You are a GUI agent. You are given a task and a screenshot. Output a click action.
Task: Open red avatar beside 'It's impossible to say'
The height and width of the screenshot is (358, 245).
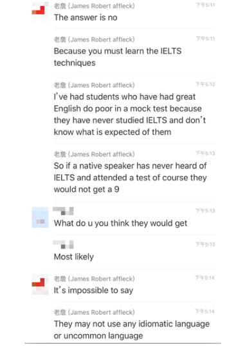tap(40, 284)
